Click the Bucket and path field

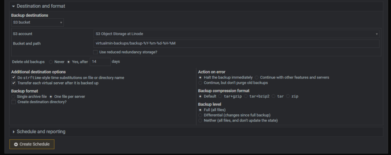point(236,43)
